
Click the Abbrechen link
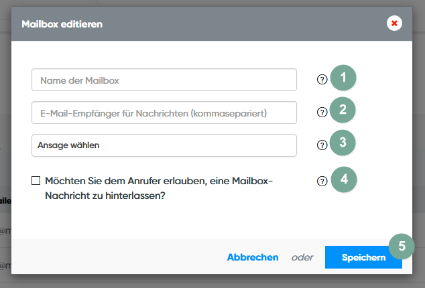click(x=253, y=257)
